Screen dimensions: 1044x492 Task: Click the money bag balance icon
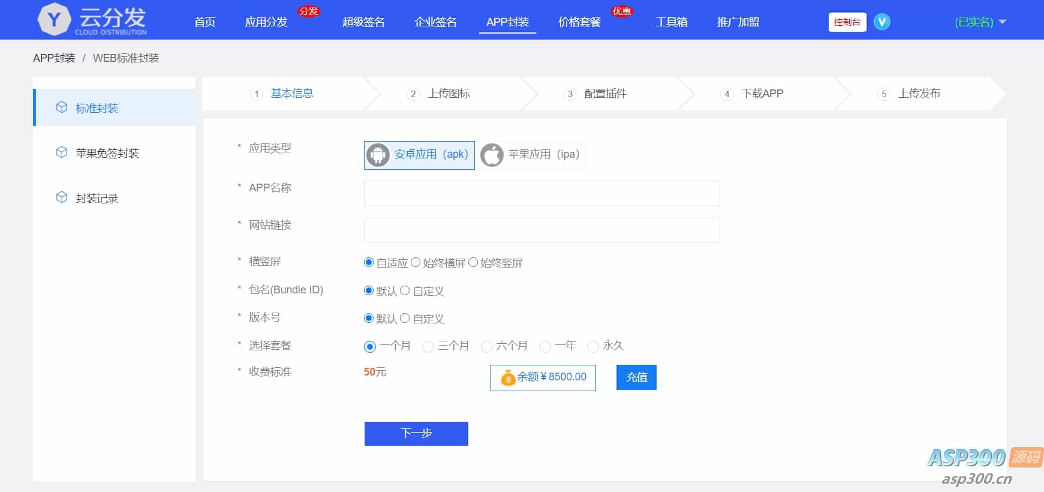pos(508,377)
